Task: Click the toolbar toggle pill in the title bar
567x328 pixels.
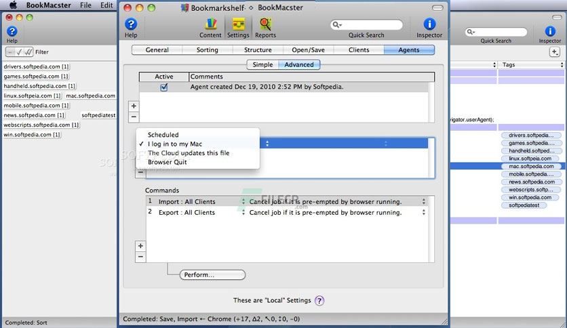Action: coord(437,7)
